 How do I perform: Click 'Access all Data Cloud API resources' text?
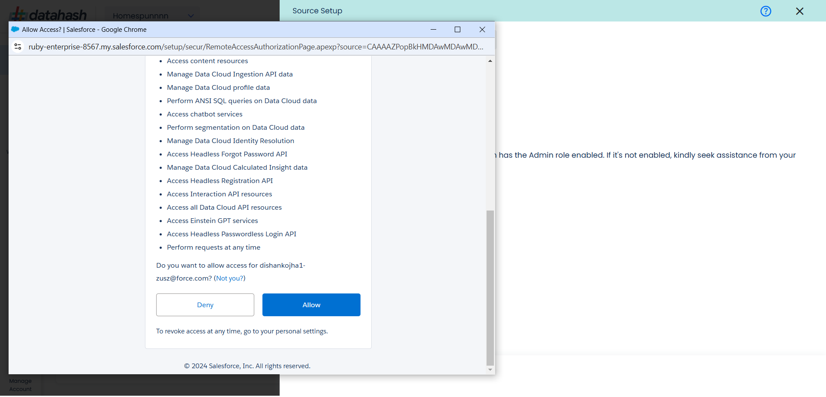[x=224, y=208]
